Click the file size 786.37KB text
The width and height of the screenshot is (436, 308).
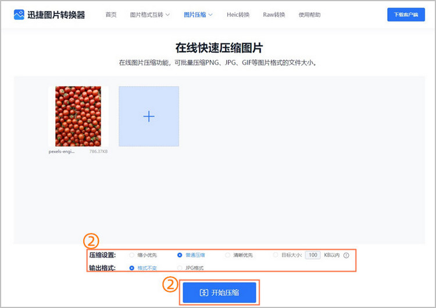[98, 151]
